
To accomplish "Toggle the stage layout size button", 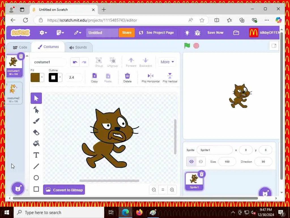I will (x=274, y=46).
